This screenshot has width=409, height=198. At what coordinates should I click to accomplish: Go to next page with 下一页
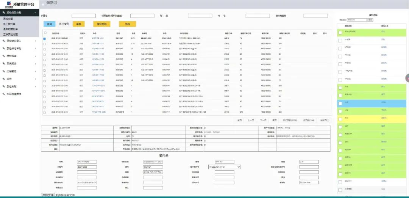pos(262,120)
